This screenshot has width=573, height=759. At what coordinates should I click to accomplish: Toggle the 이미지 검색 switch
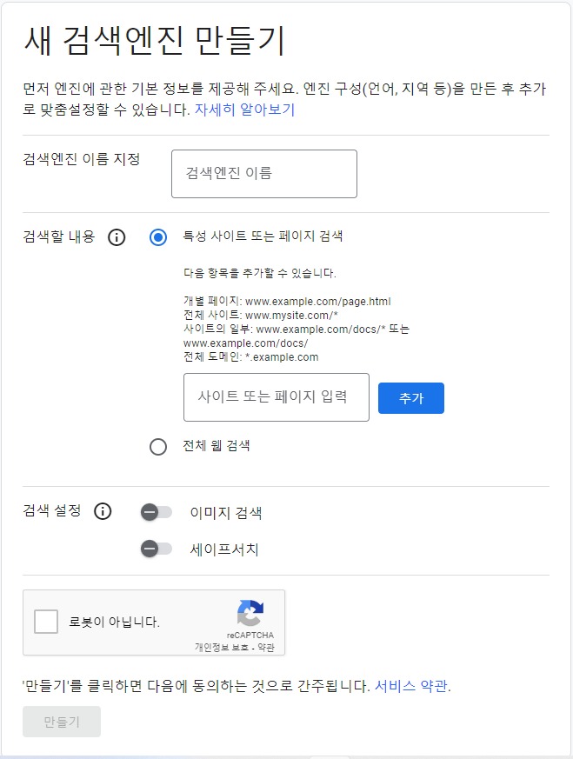pyautogui.click(x=156, y=512)
